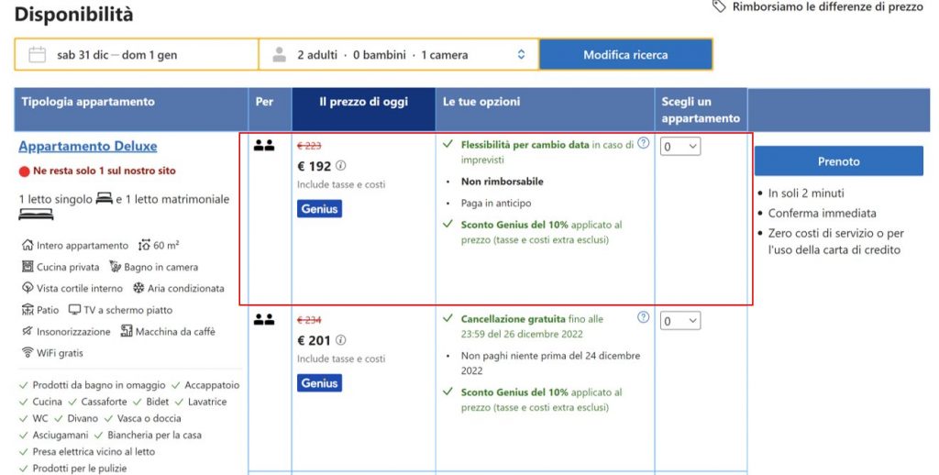Viewport: 939px width, 475px height.
Task: Open the Appartamento Deluxe link
Action: pyautogui.click(x=88, y=147)
